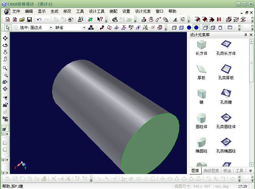Click the target camera crosshair icon
Screen dimensions: 255x189
coord(5,89)
